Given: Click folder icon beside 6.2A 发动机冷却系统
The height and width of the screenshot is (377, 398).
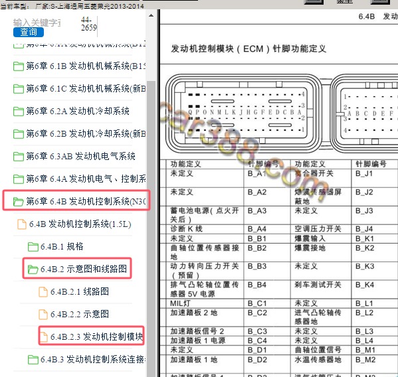Looking at the screenshot, I should [19, 112].
